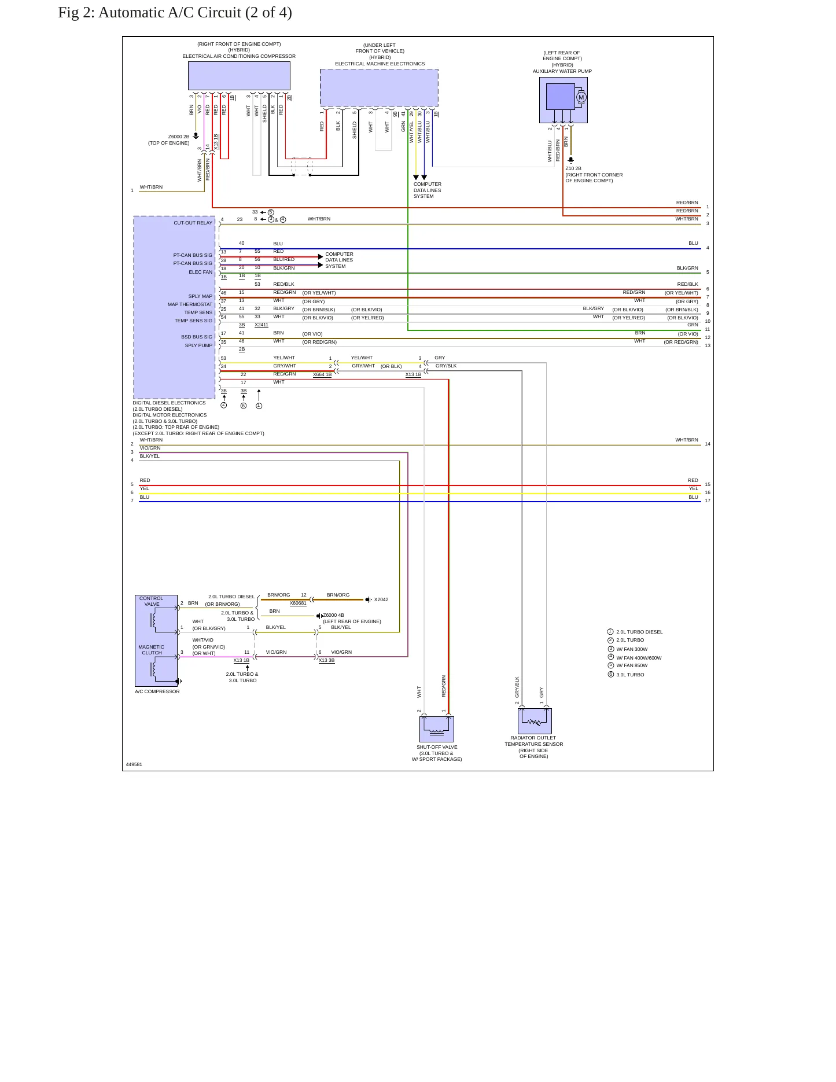Click the 'SPLY MAP' pin label

point(200,296)
